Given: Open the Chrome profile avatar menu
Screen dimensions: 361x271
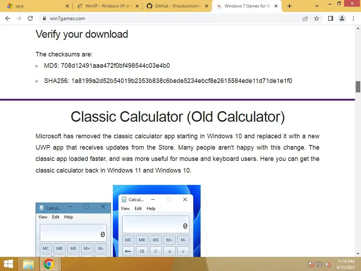Looking at the screenshot, I should point(342,18).
